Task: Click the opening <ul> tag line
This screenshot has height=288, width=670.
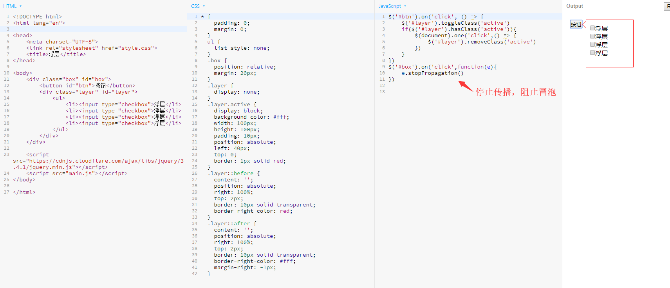Action: 59,98
